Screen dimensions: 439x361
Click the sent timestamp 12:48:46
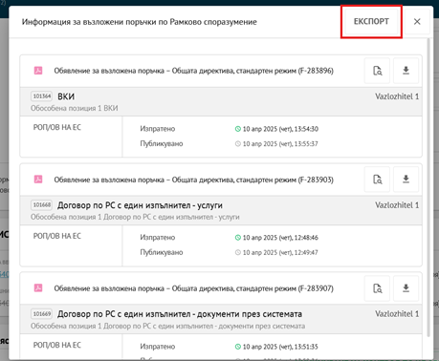(280, 238)
